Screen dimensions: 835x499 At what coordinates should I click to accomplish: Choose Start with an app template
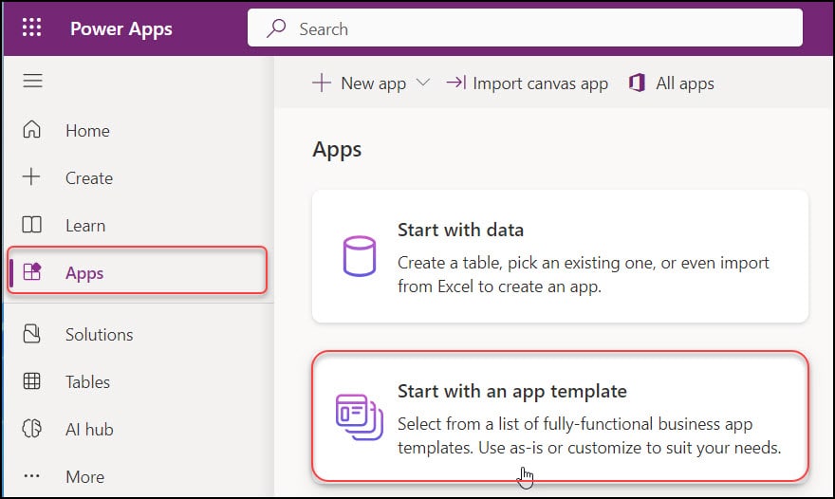tap(560, 416)
